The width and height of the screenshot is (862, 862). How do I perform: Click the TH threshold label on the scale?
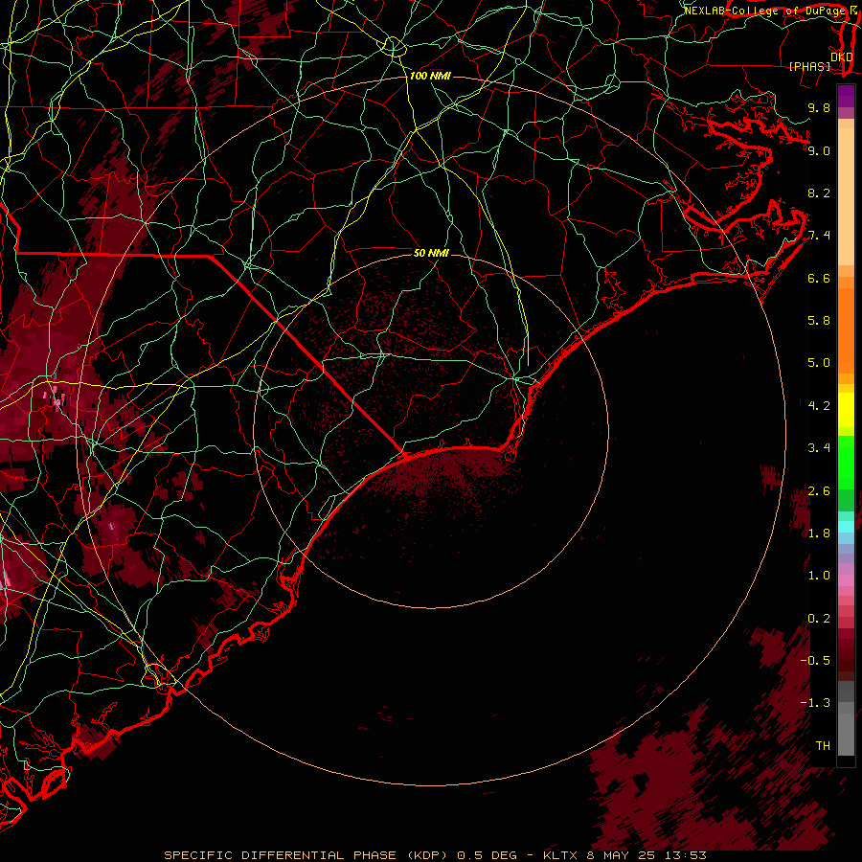click(823, 746)
